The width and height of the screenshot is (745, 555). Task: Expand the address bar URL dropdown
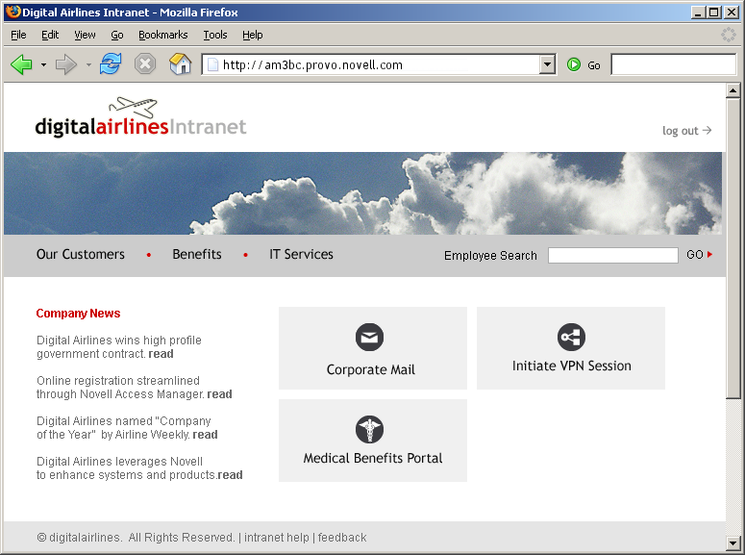(x=547, y=64)
